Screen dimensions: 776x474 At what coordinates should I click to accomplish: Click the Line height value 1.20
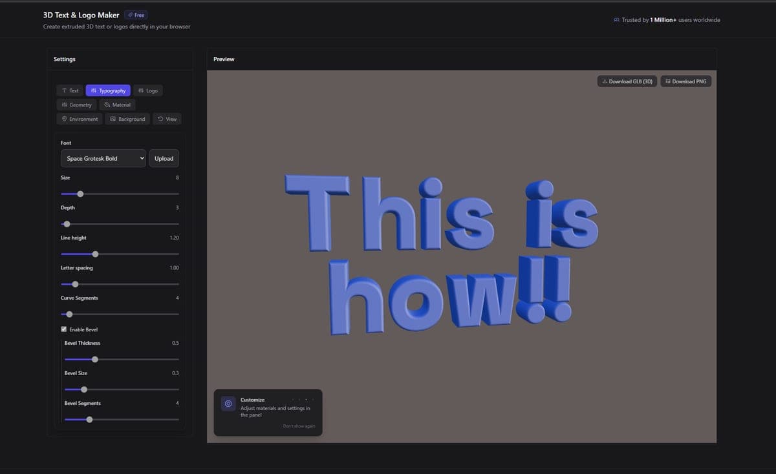(174, 238)
